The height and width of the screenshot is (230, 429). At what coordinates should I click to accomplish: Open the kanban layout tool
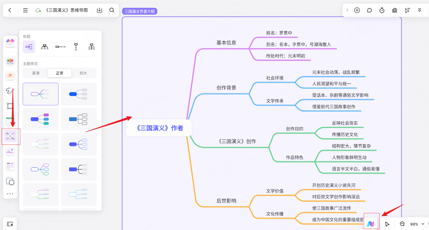10,166
